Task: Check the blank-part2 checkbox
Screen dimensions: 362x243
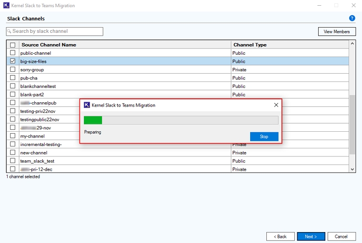Action: [x=13, y=94]
